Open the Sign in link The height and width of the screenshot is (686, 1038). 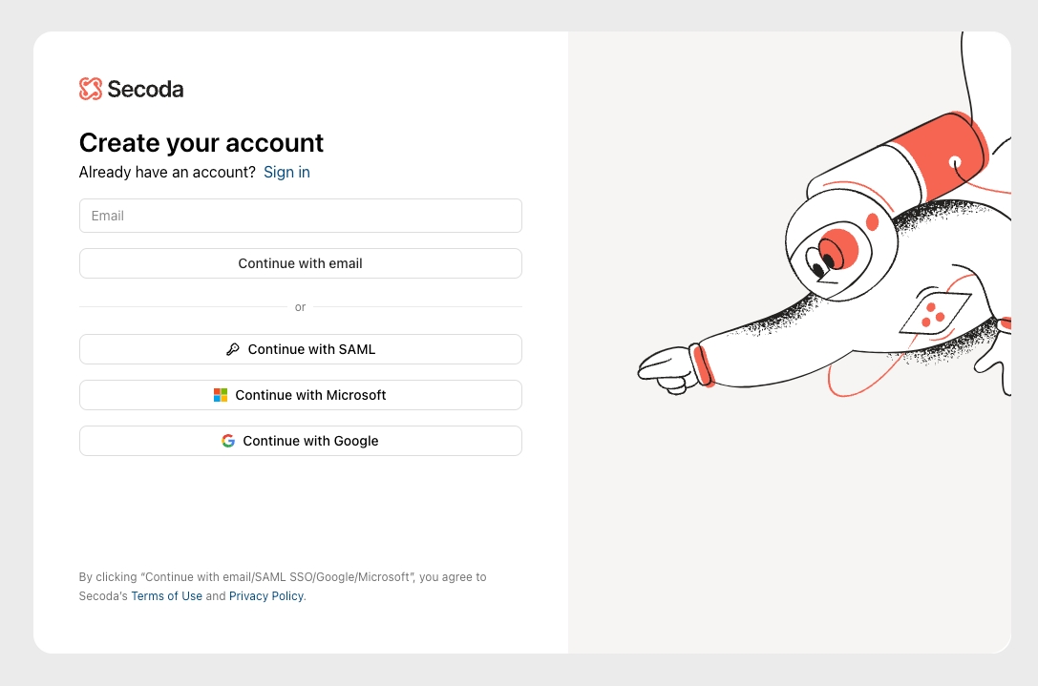[x=286, y=172]
